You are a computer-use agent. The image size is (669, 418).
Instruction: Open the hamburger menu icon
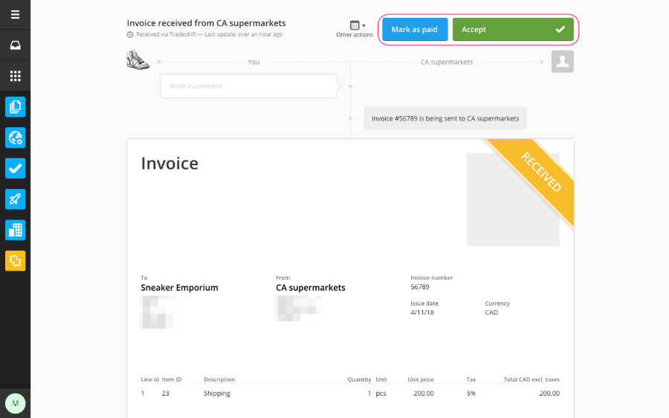tap(15, 15)
